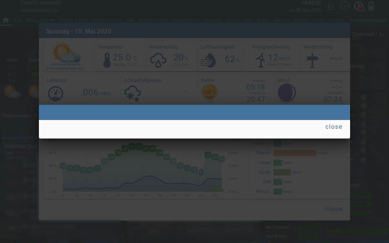Click the Ambrosia pollen level bar
This screenshot has width=389, height=243.
tap(278, 143)
